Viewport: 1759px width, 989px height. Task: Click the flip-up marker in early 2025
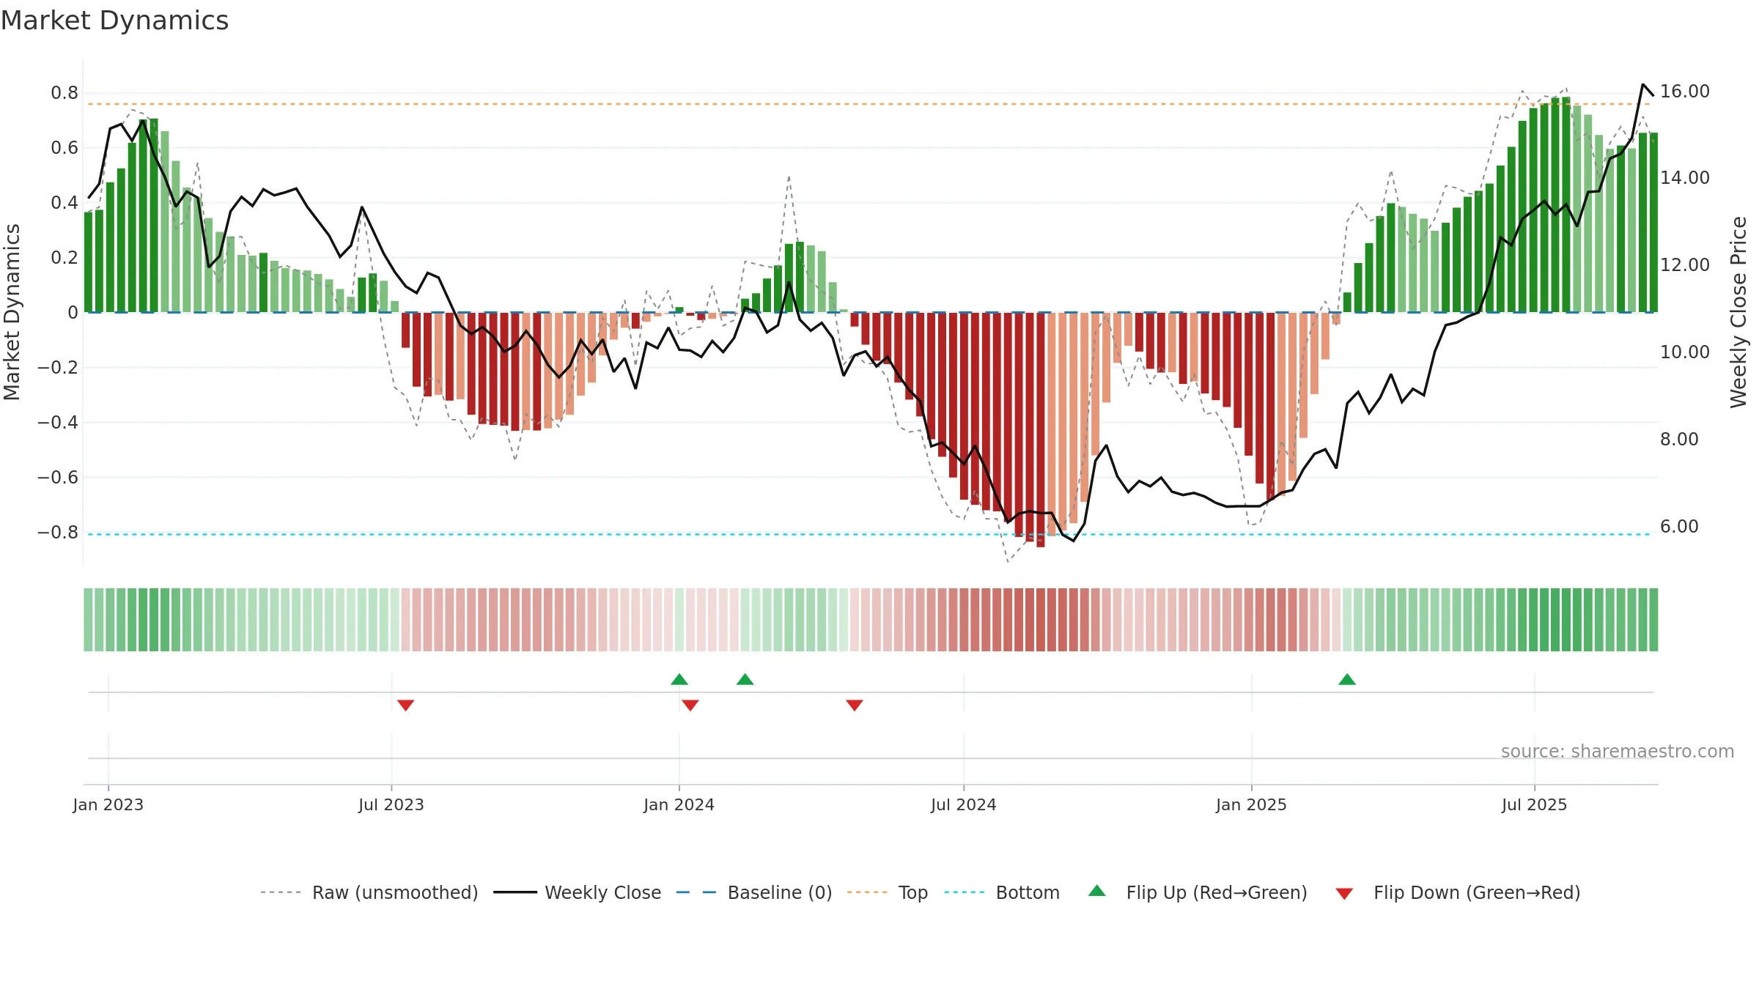pos(1347,679)
